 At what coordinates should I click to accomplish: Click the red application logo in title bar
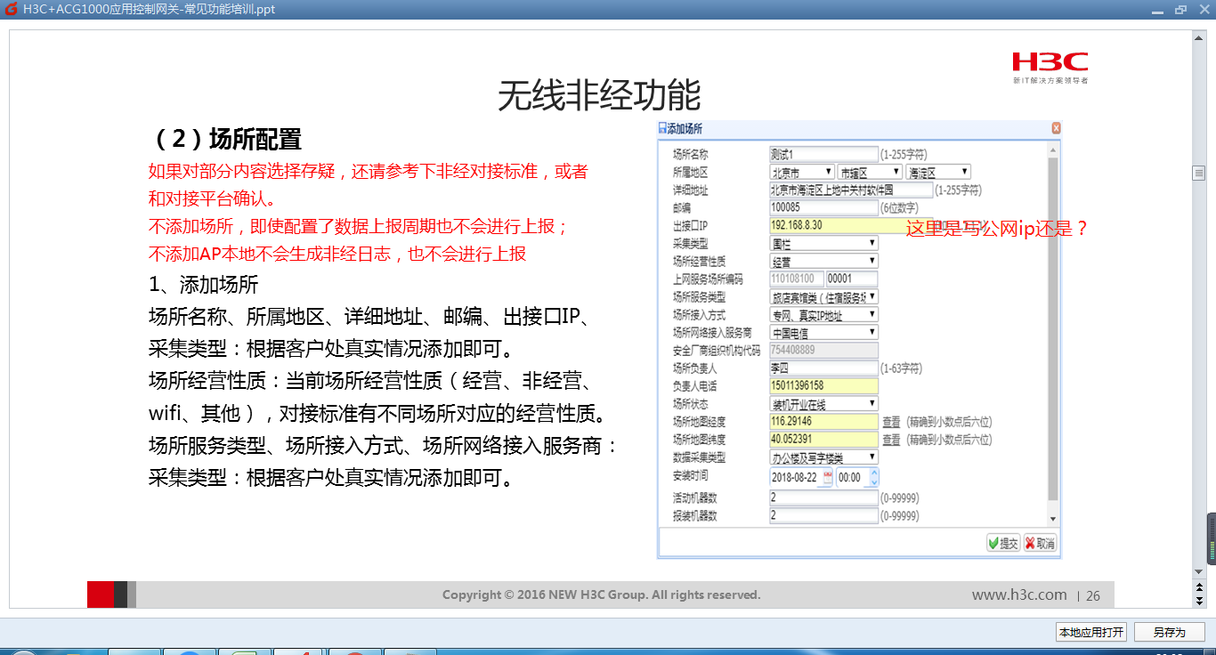(11, 9)
